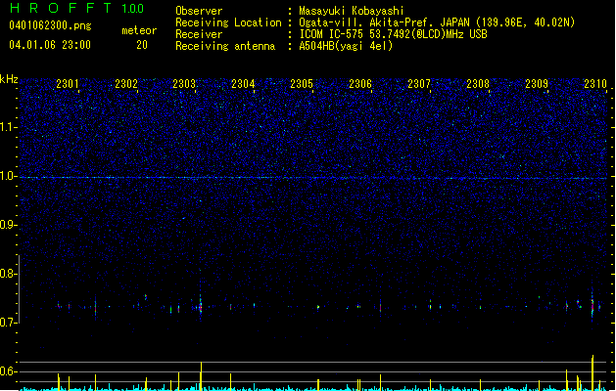This screenshot has width=616, height=391.
Task: Click the 'meteor' count label
Action: (x=139, y=30)
